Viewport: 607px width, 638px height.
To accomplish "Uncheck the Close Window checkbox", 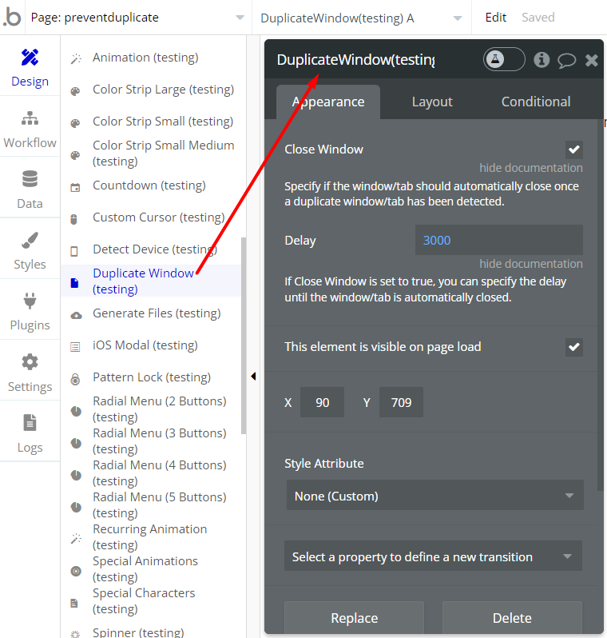I will 573,150.
